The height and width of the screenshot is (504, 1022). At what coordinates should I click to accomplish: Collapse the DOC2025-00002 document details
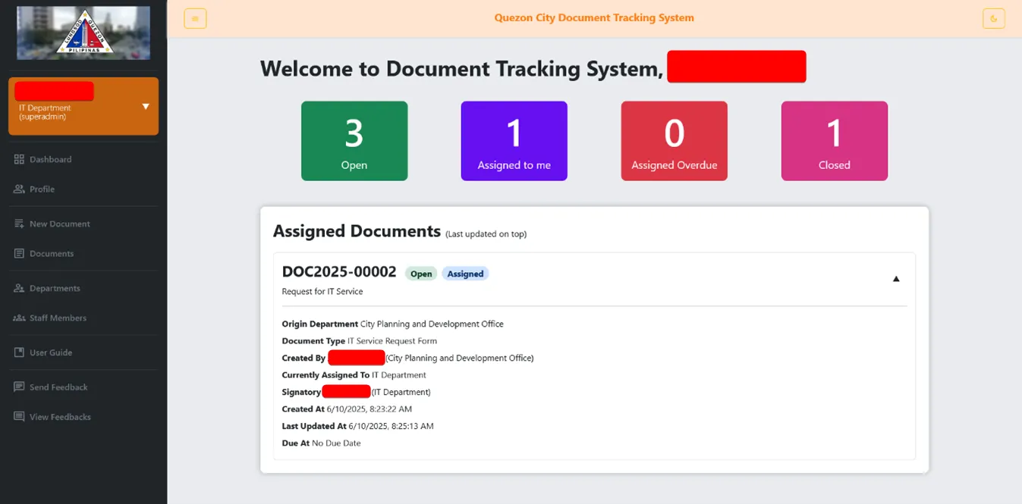[x=895, y=279]
